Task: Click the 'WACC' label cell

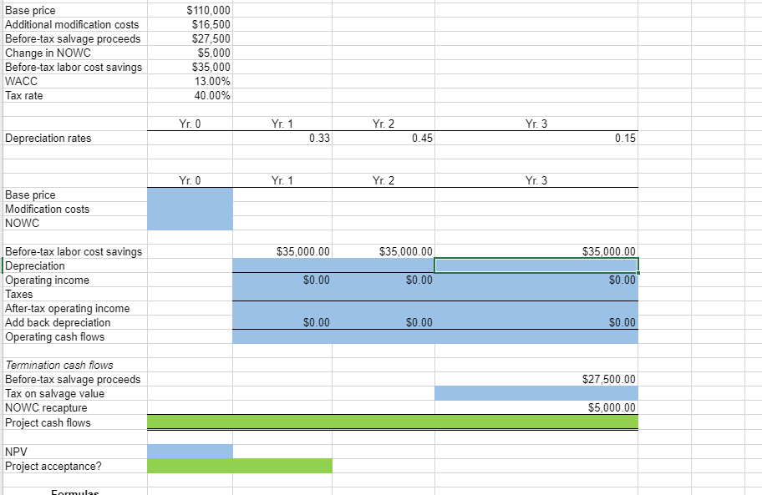Action: click(22, 81)
